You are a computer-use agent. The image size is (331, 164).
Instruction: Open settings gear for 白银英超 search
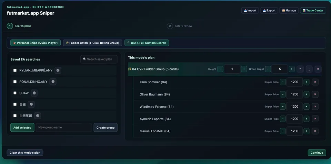point(38,116)
